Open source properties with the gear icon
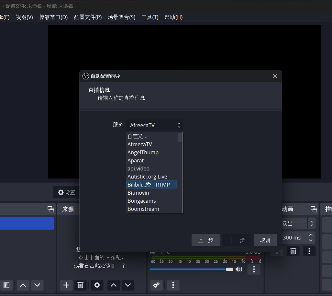The height and width of the screenshot is (296, 332). click(x=97, y=285)
